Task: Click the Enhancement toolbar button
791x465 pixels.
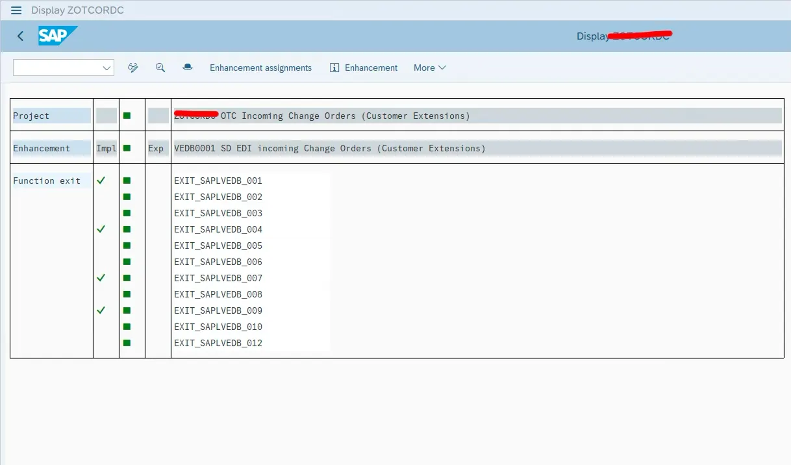Action: pyautogui.click(x=371, y=68)
